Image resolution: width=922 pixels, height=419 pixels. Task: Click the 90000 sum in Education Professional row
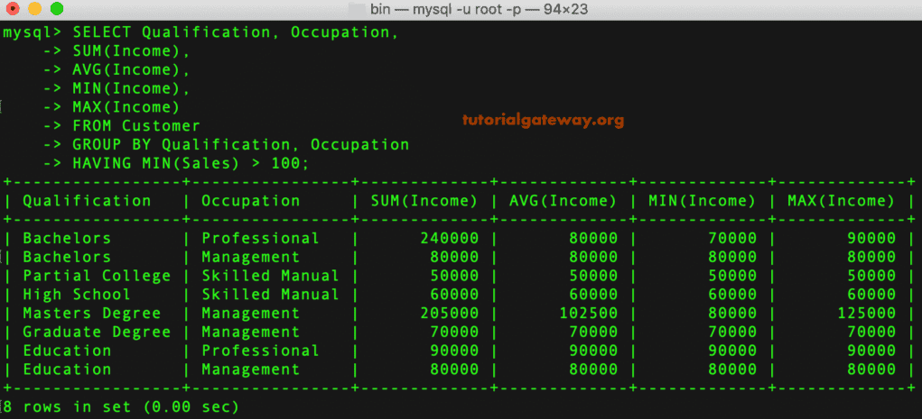tap(454, 351)
